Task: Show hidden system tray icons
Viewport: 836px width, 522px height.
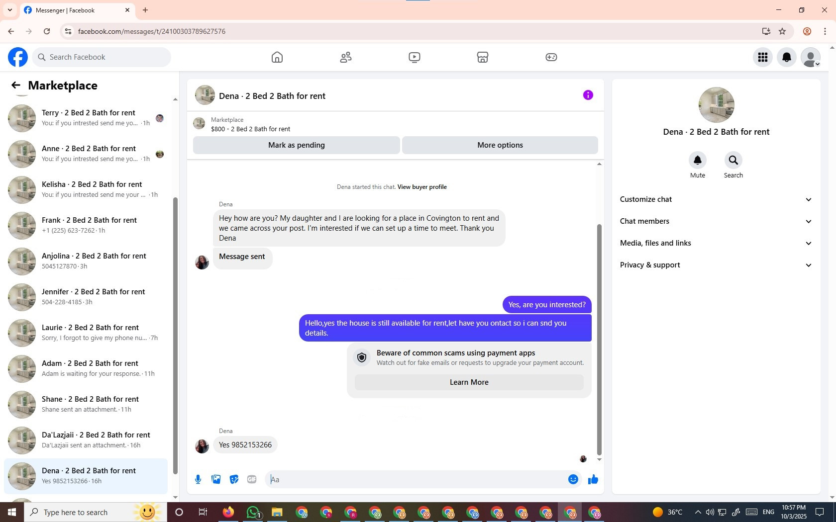Action: [698, 512]
